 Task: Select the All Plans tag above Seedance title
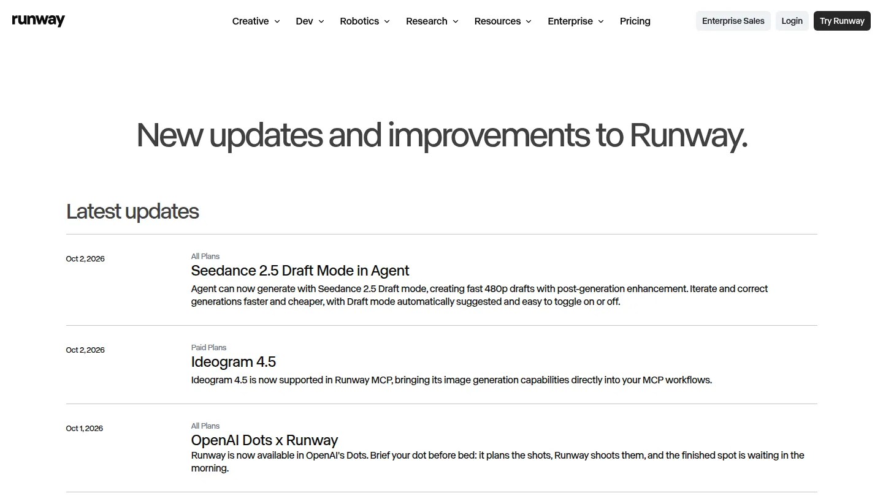point(205,256)
